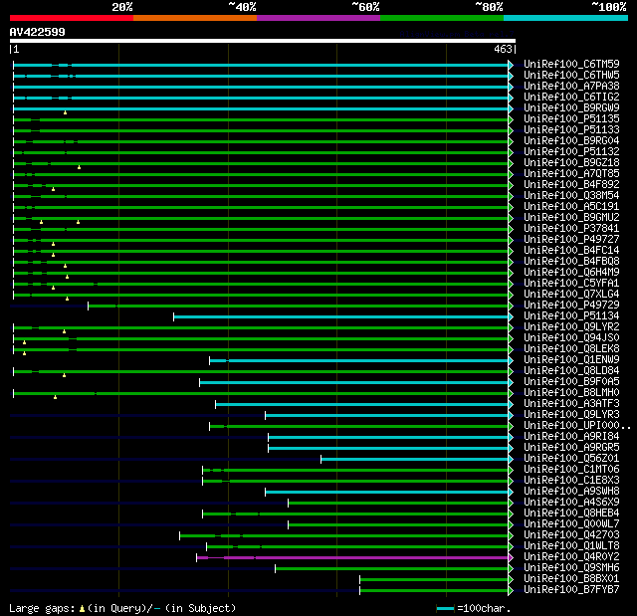The height and width of the screenshot is (616, 637).
Task: Click the UniRef100_P51134 label
Action: [x=571, y=316]
